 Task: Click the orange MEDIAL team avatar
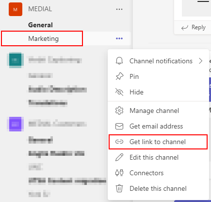point(16,9)
